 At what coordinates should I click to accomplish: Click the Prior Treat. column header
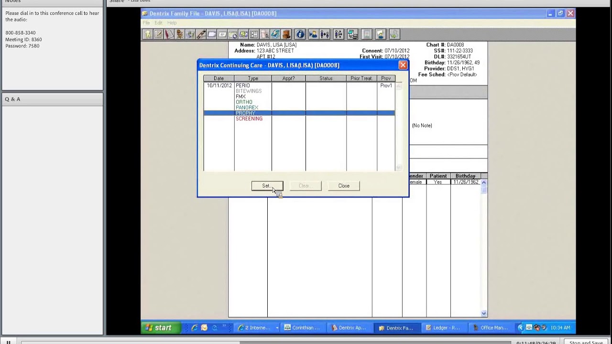361,78
